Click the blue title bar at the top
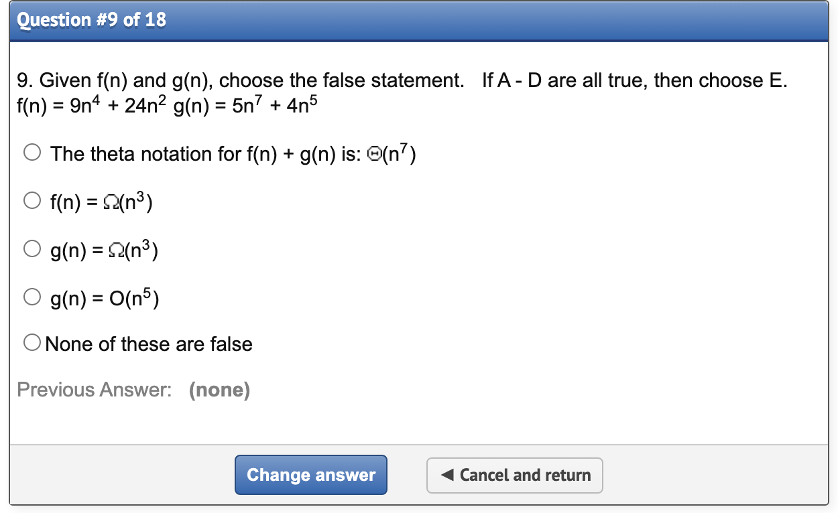The height and width of the screenshot is (513, 838). pyautogui.click(x=419, y=20)
